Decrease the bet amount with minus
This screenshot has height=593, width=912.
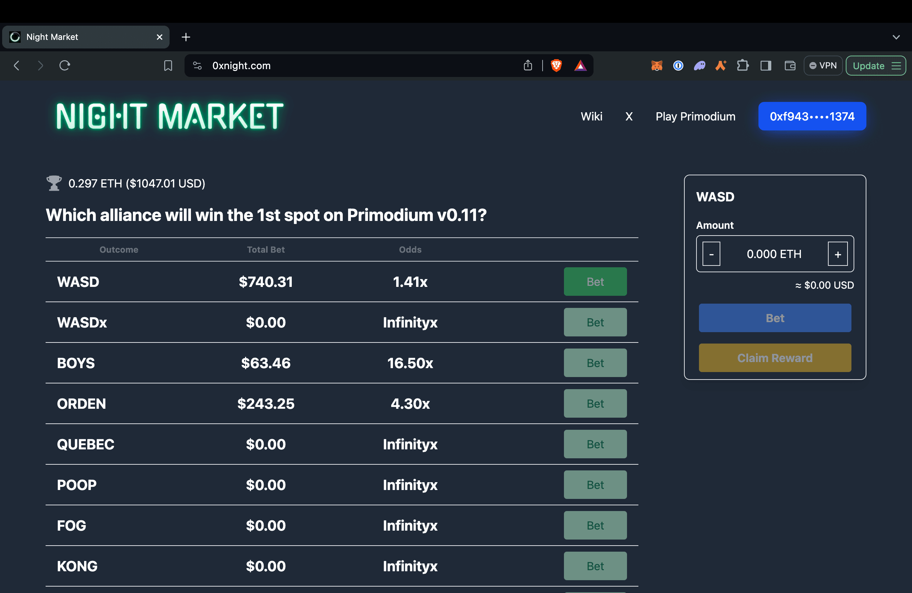[711, 254]
